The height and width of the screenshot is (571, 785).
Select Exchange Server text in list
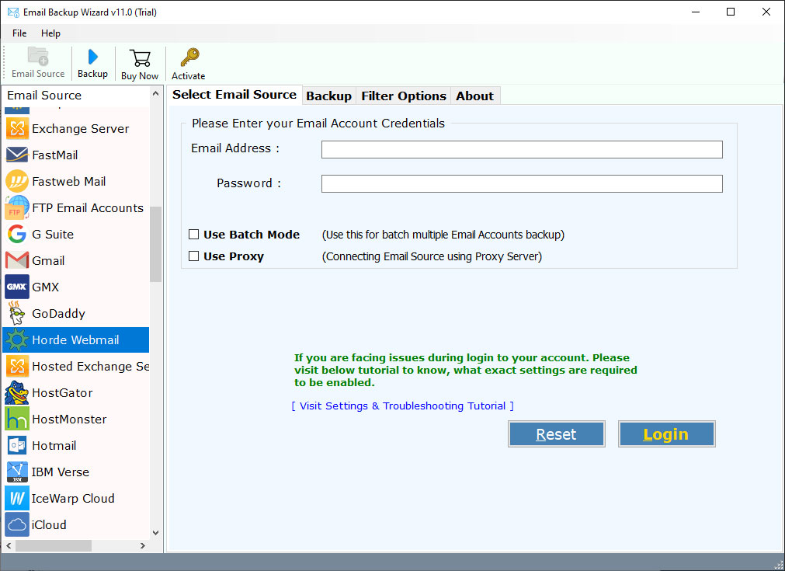click(81, 129)
